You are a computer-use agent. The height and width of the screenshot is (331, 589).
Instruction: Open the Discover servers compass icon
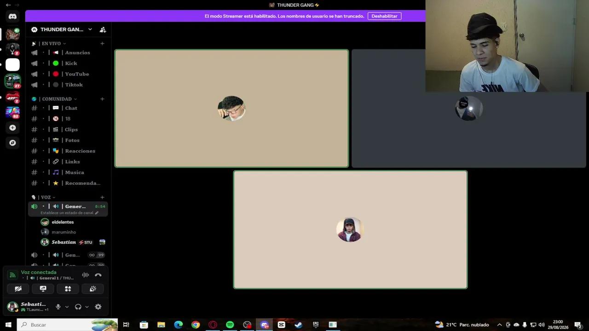point(12,143)
